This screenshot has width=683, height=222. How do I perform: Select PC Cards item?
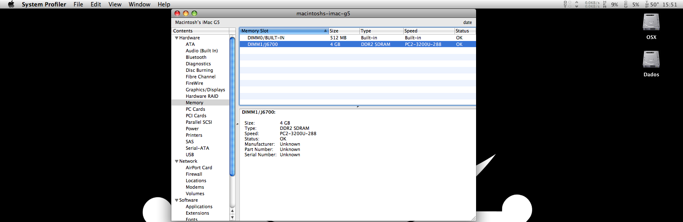(x=195, y=109)
